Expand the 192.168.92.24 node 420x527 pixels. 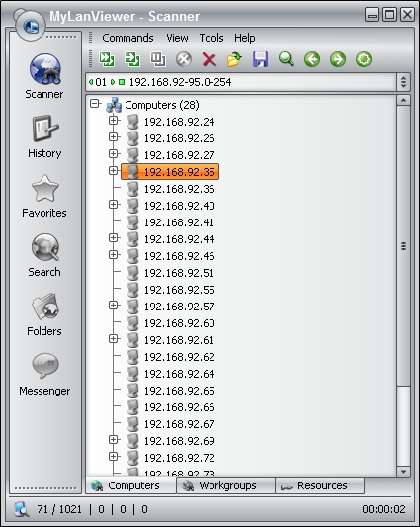click(x=114, y=120)
